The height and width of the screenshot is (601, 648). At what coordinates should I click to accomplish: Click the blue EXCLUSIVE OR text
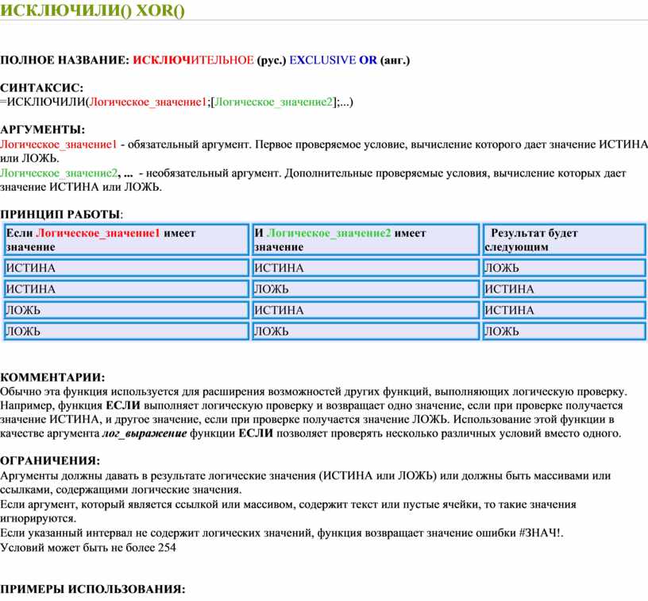click(x=333, y=60)
